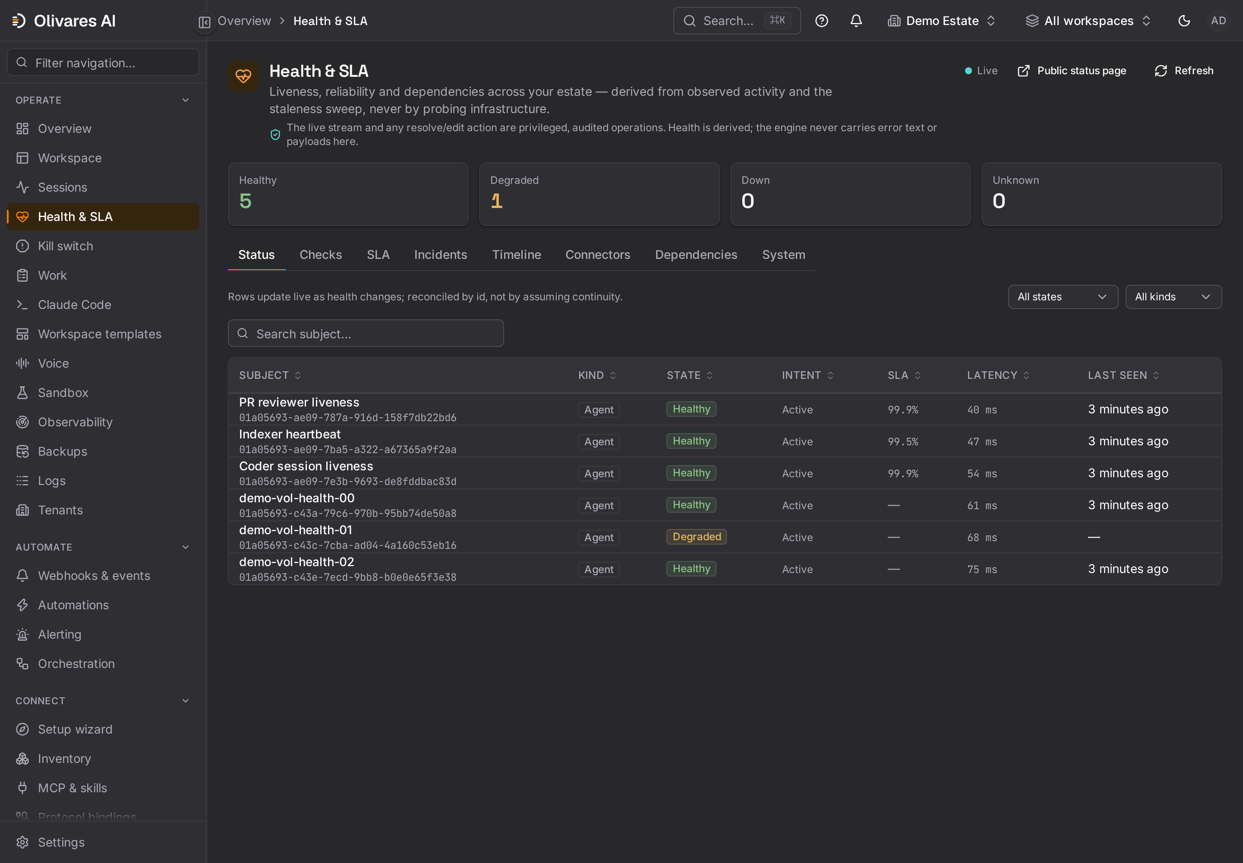Open the help question mark icon

821,21
